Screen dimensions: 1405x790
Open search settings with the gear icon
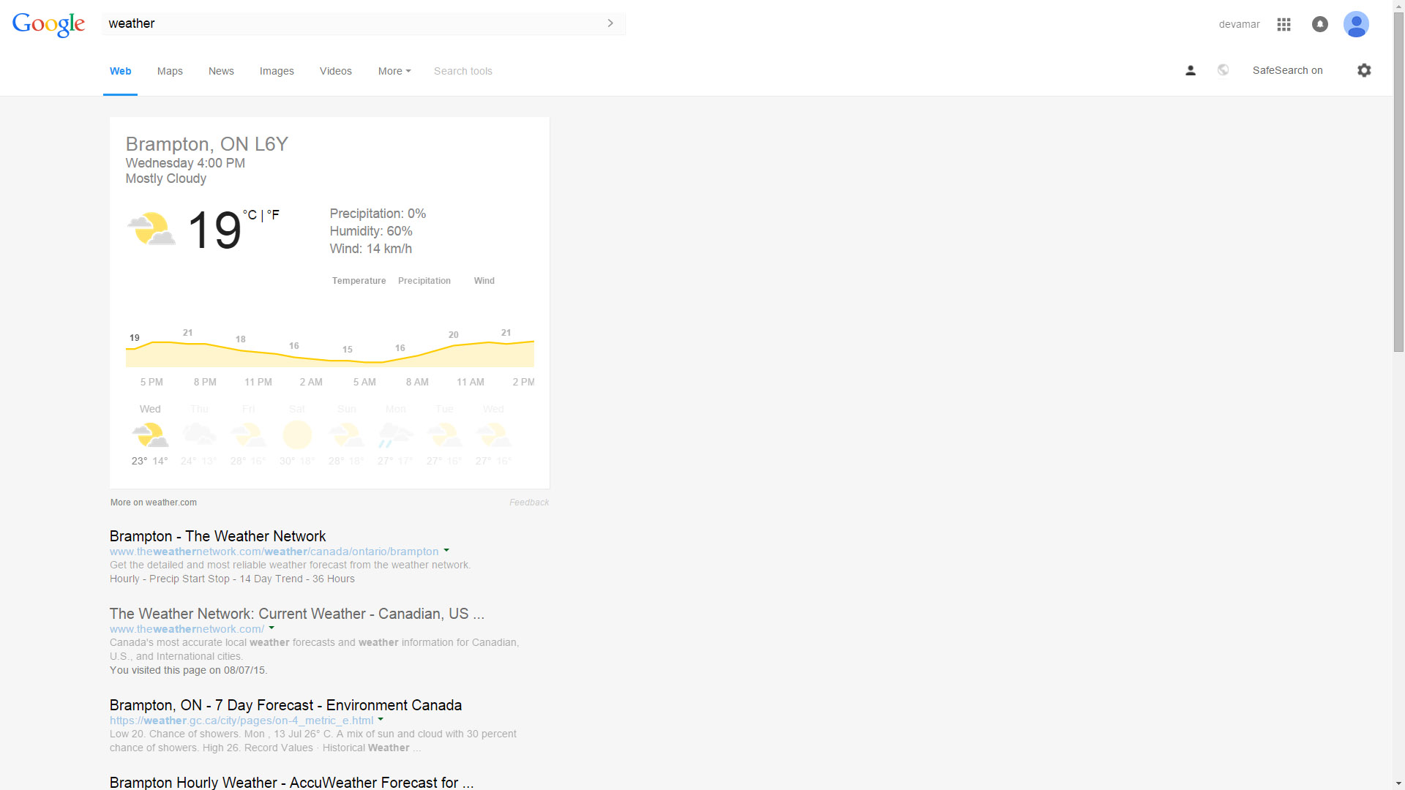[1364, 70]
